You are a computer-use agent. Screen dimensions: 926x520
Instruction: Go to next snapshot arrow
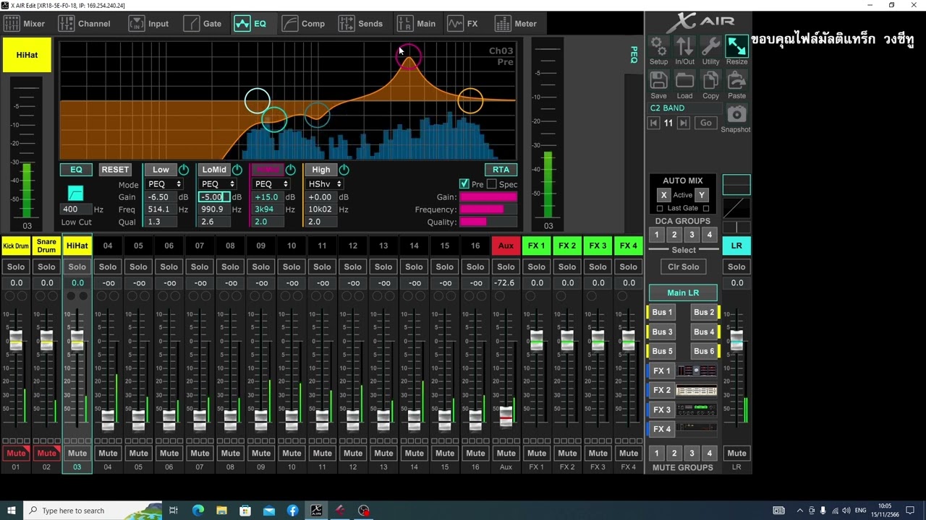pyautogui.click(x=683, y=123)
